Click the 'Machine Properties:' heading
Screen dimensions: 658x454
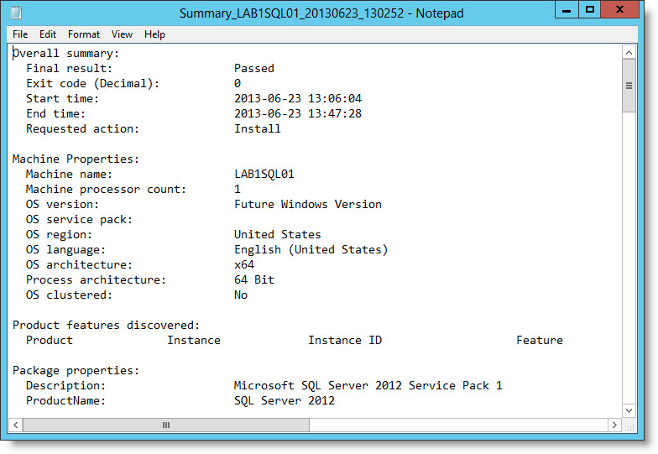(x=76, y=159)
